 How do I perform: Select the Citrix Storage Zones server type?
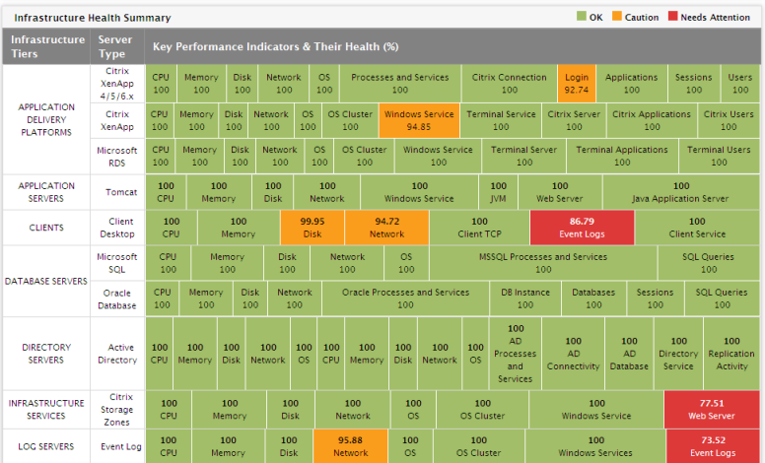117,410
